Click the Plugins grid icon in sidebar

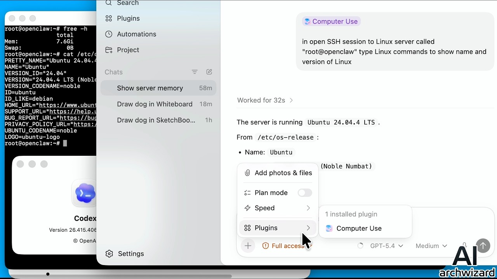109,18
